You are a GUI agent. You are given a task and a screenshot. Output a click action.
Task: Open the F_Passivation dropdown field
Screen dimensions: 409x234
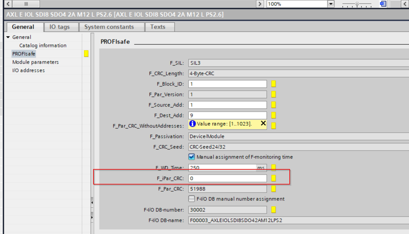[298, 136]
